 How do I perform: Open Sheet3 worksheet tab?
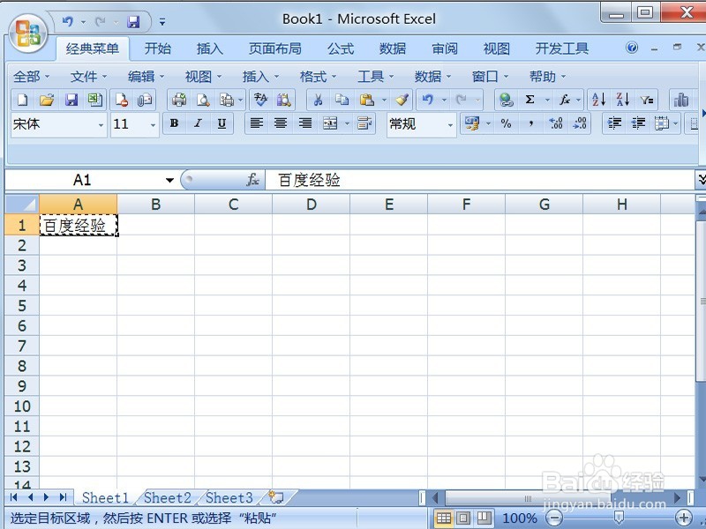[x=229, y=497]
